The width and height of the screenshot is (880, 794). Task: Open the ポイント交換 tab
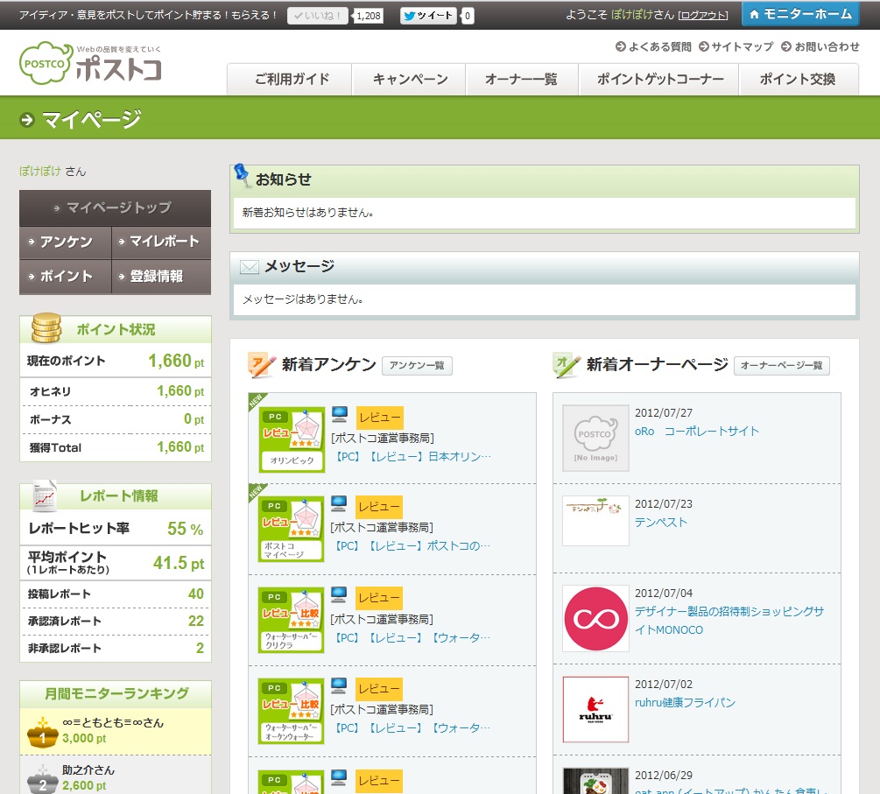(798, 80)
